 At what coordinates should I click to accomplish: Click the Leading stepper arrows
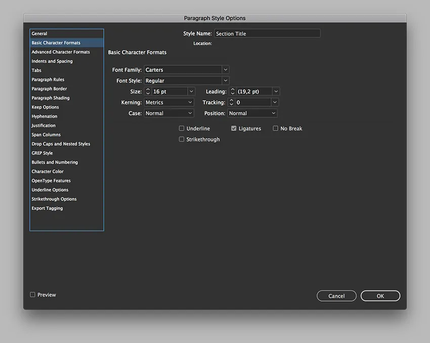233,92
